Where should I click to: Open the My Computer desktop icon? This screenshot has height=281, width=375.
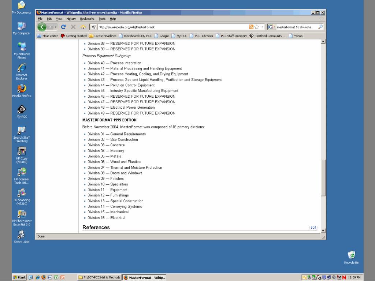[x=22, y=28]
